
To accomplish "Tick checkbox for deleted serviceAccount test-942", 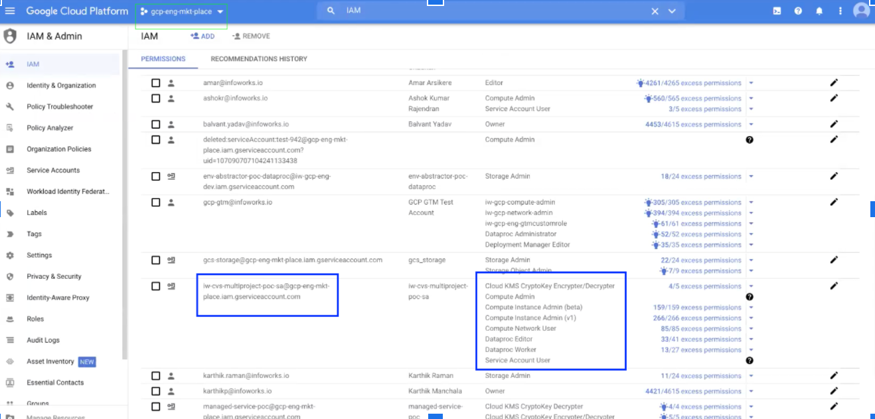I will coord(155,139).
